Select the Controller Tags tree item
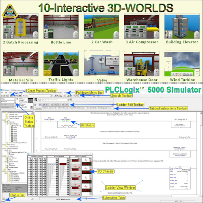Screen dimensions: 203x203 click(x=13, y=114)
